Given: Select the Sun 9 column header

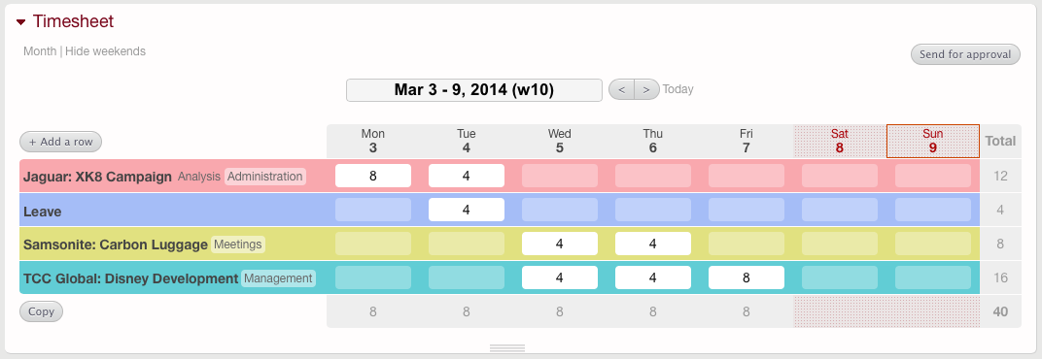Looking at the screenshot, I should point(933,141).
